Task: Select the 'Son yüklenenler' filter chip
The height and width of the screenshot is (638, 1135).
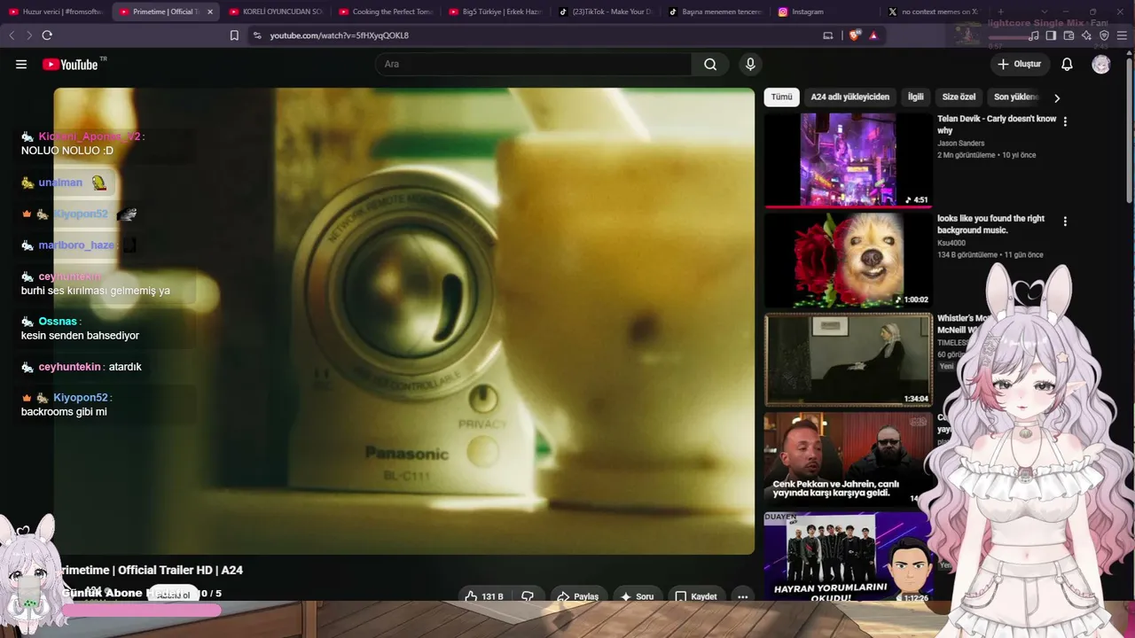Action: pos(1015,97)
